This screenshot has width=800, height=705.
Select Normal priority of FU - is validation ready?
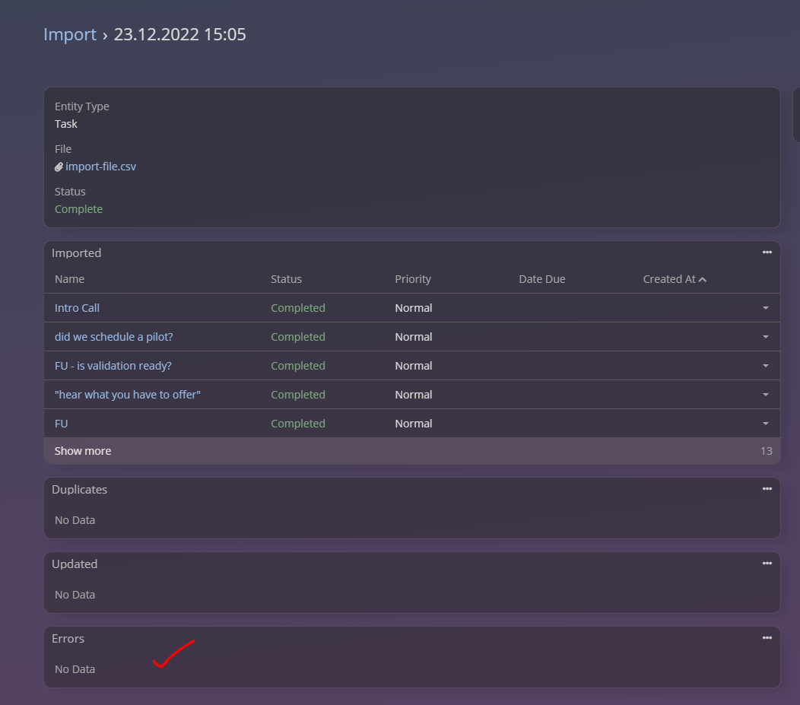click(413, 366)
